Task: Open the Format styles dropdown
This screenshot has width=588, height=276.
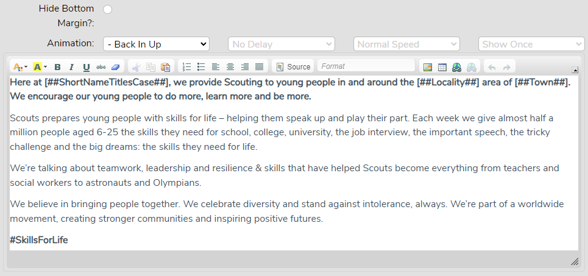Action: 366,66
